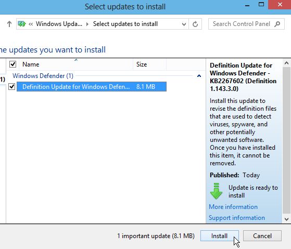Click Windows Upda... breadcrumb segment
The width and height of the screenshot is (291, 249).
(59, 24)
